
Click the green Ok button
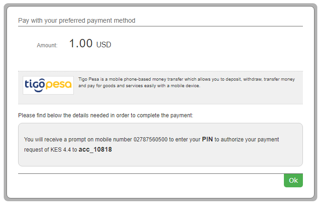tap(293, 180)
